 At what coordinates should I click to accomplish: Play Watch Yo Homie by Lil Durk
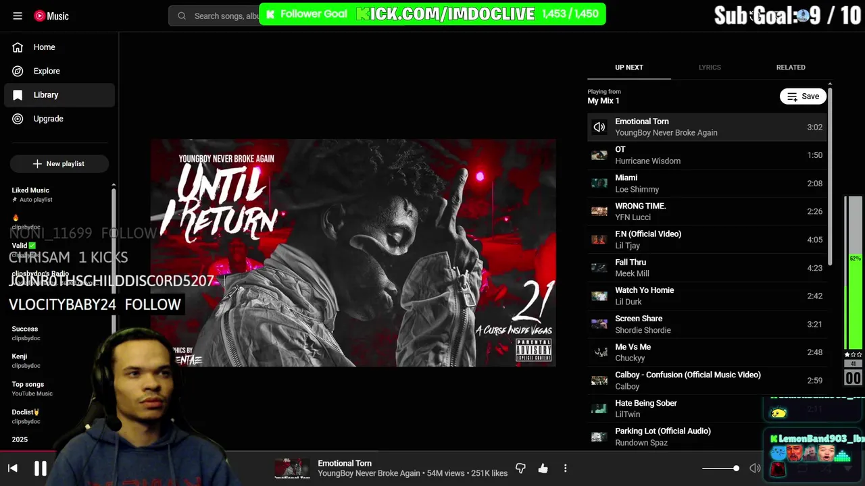point(707,296)
